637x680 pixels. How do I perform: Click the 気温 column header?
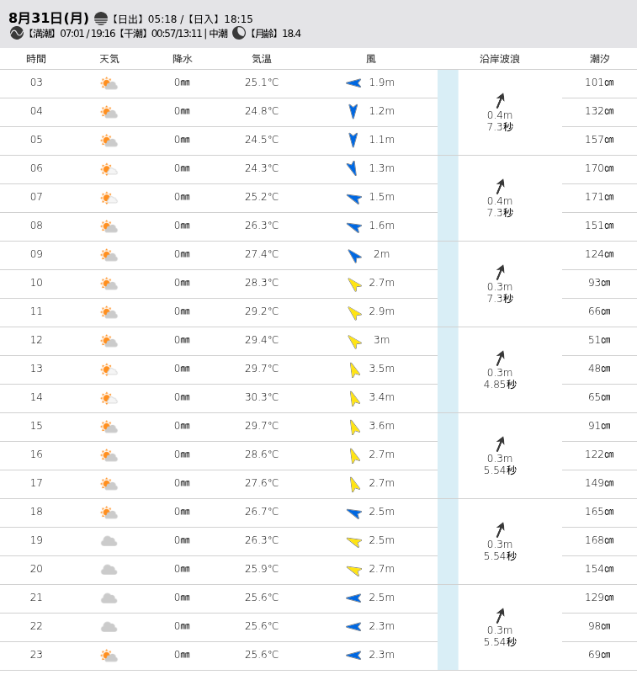[262, 59]
